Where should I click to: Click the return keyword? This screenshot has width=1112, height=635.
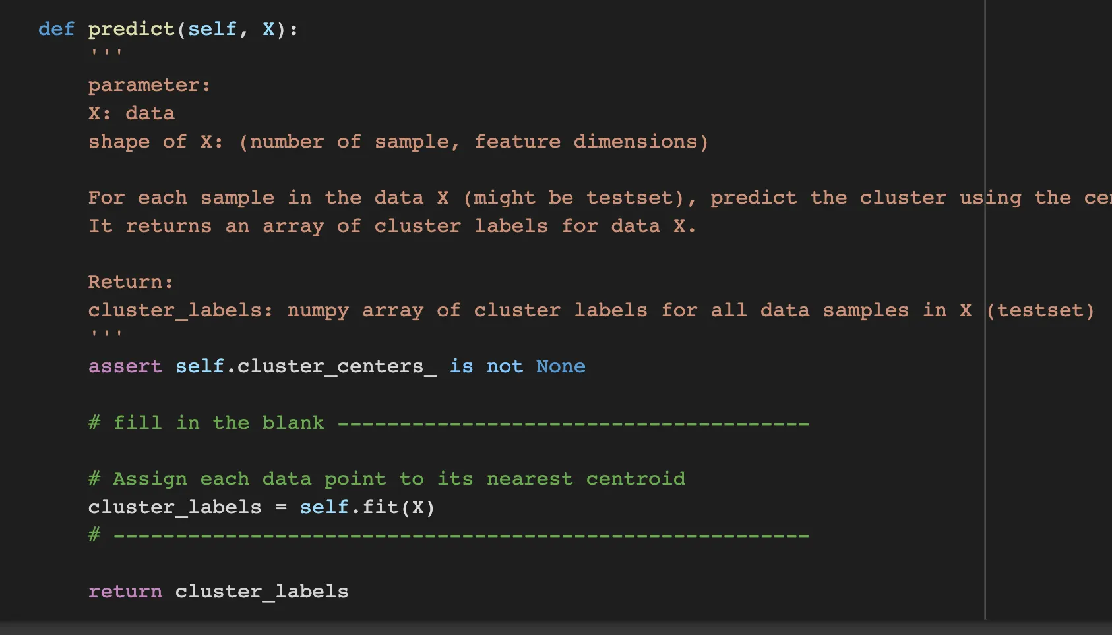[x=125, y=592]
